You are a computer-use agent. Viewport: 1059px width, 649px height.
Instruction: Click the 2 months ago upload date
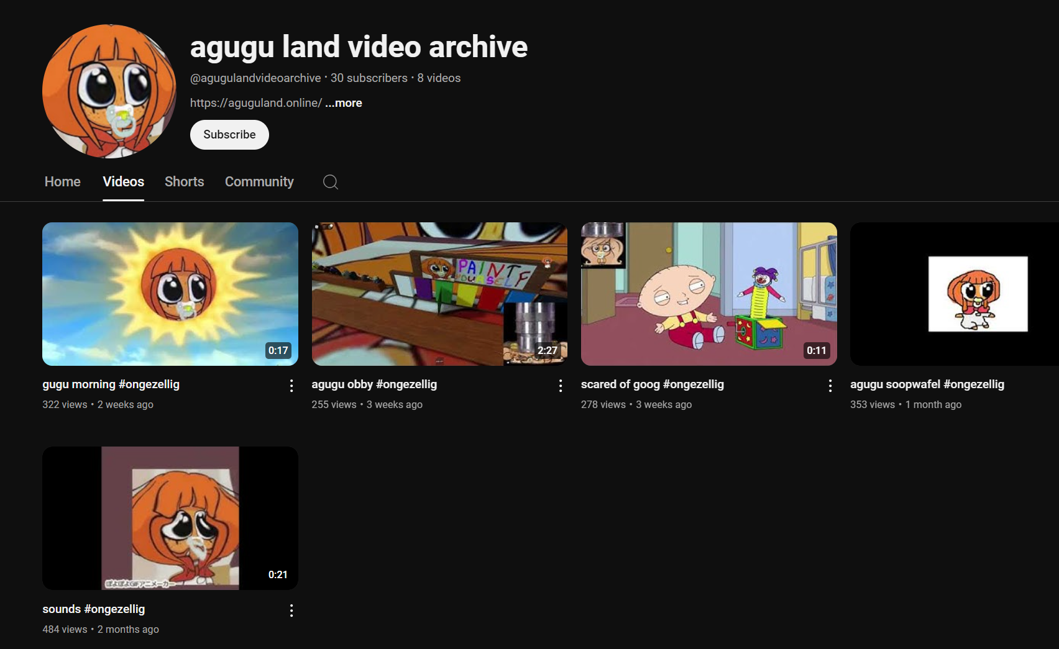tap(128, 629)
